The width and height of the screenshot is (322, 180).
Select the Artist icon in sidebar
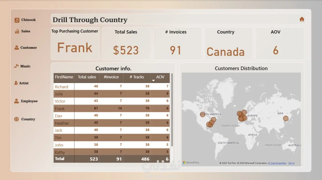tap(16, 83)
